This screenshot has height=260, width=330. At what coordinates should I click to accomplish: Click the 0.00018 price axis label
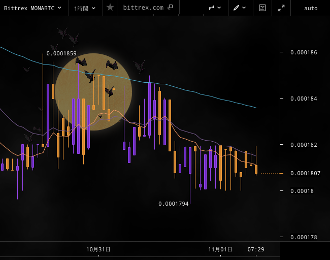pos(302,191)
